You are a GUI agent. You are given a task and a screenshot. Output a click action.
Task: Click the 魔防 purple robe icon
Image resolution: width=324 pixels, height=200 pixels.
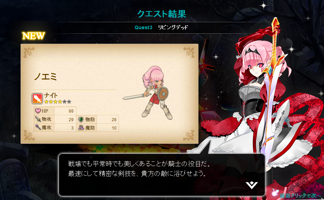pyautogui.click(x=81, y=128)
